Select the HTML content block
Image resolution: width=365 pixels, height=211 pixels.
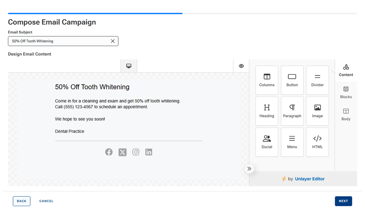317,142
